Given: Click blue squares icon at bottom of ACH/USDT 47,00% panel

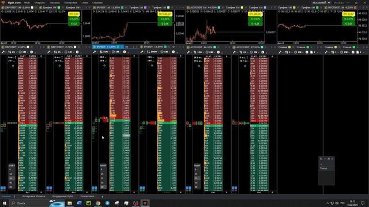Looking at the screenshot, I should click(x=235, y=189).
